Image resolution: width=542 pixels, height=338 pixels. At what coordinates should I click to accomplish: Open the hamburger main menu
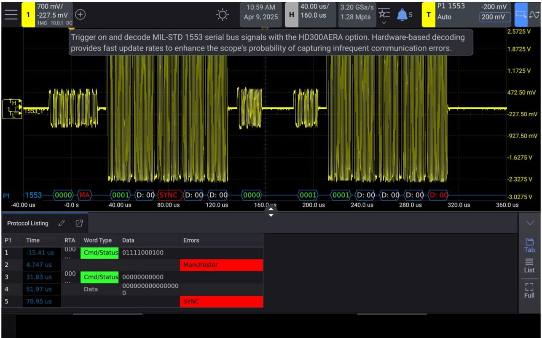11,14
